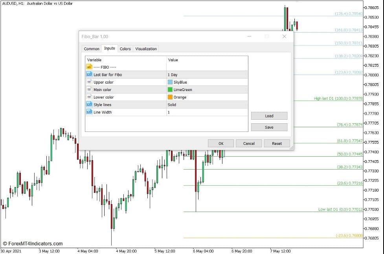Open the Visualization tab

point(146,49)
